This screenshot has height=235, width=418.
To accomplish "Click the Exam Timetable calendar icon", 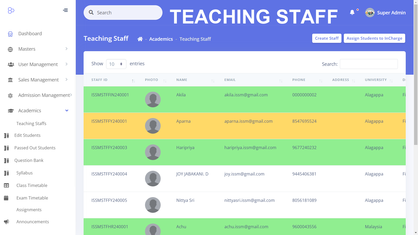I will (7, 198).
